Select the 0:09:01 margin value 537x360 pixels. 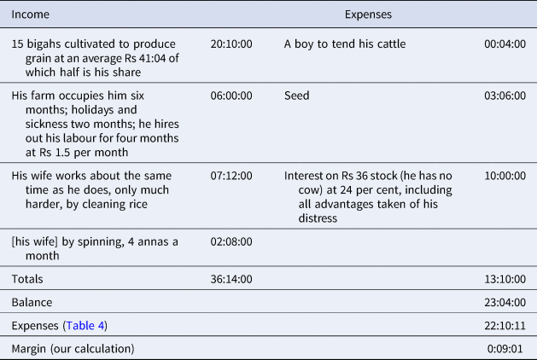[505, 349]
